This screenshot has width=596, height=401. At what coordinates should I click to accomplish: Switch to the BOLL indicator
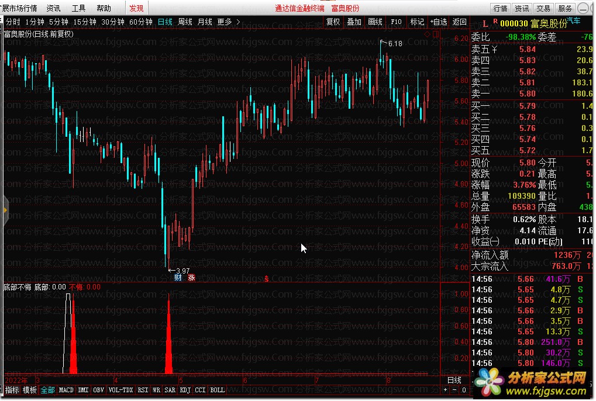[x=217, y=390]
